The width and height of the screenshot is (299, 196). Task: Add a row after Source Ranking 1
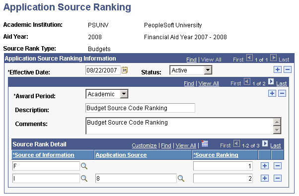point(265,166)
